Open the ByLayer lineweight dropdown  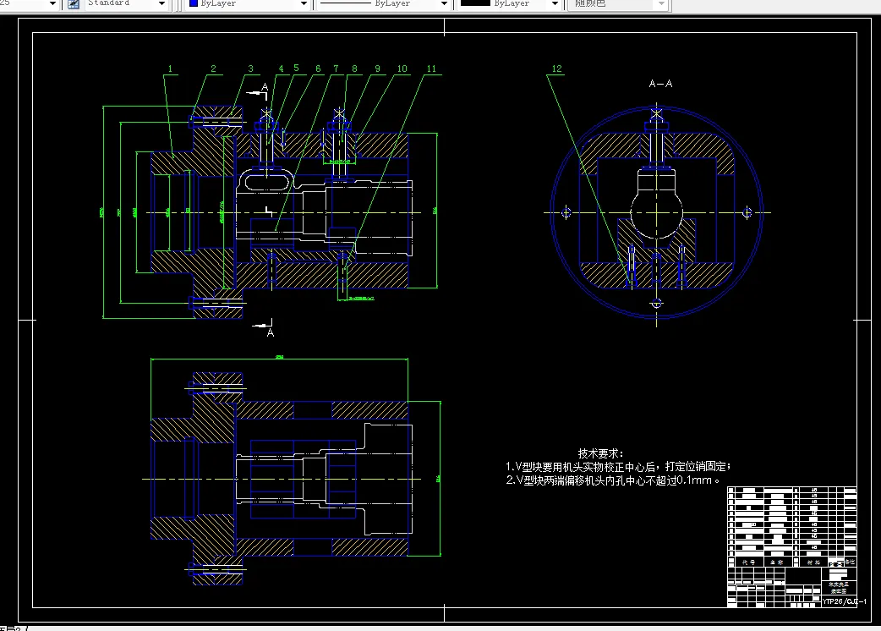click(x=555, y=4)
